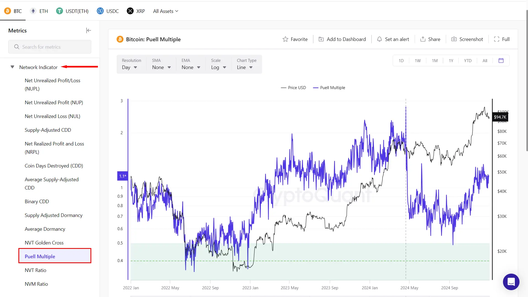Select the All time range
Image resolution: width=528 pixels, height=297 pixels.
[485, 61]
